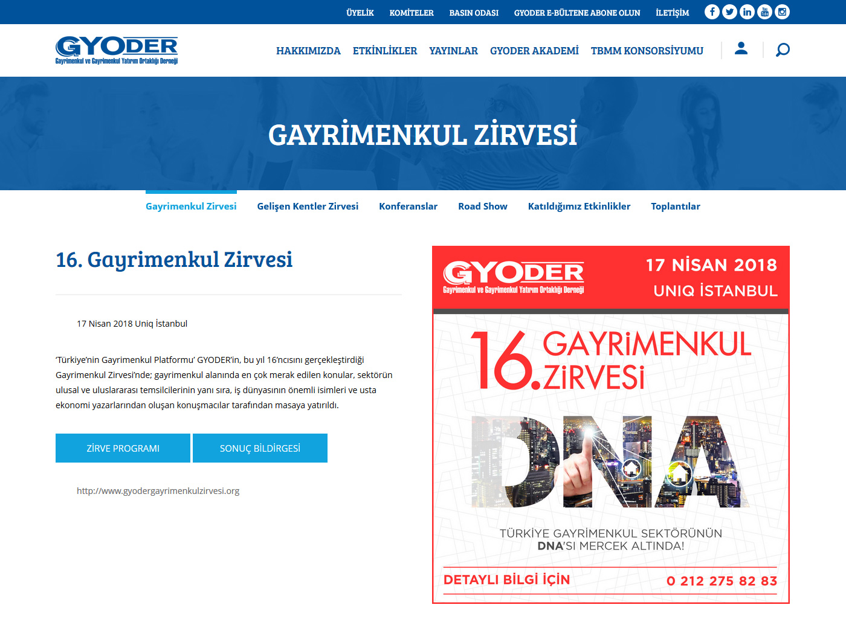Screen dimensions: 846x622
Task: Open GYODER's Facebook page
Action: 711,11
